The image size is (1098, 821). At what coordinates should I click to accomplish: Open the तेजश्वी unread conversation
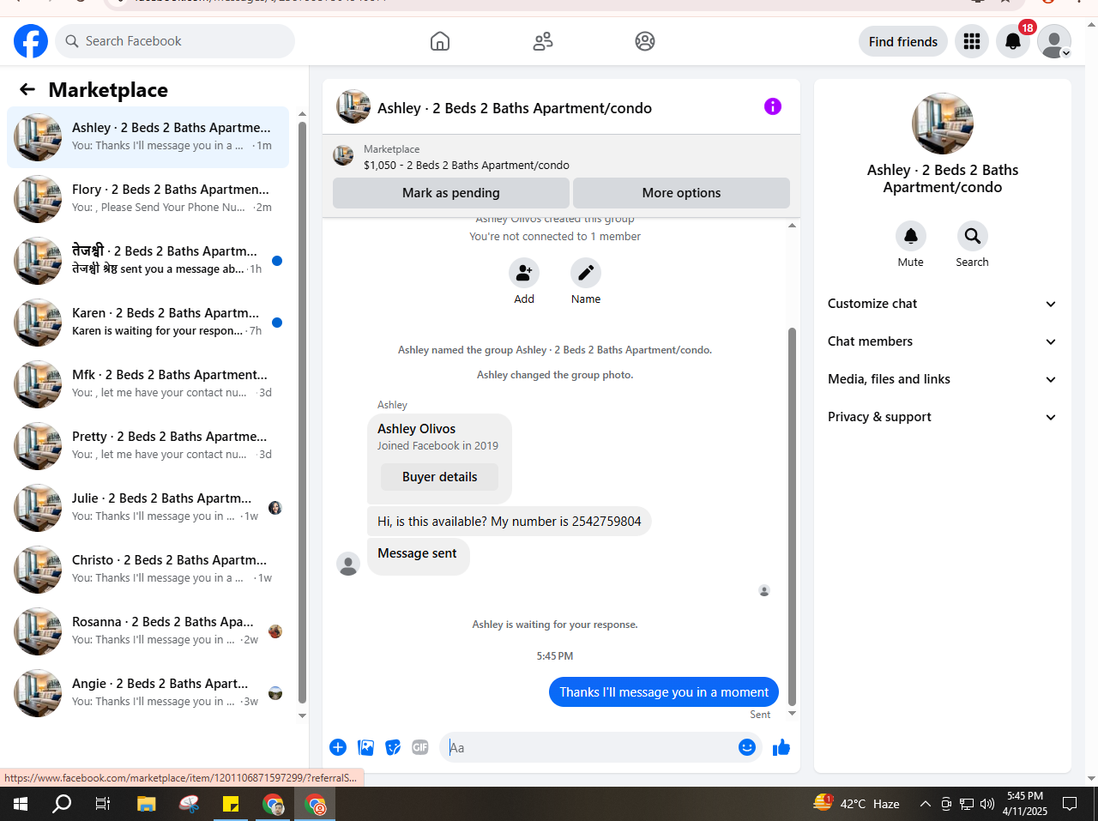click(x=148, y=261)
